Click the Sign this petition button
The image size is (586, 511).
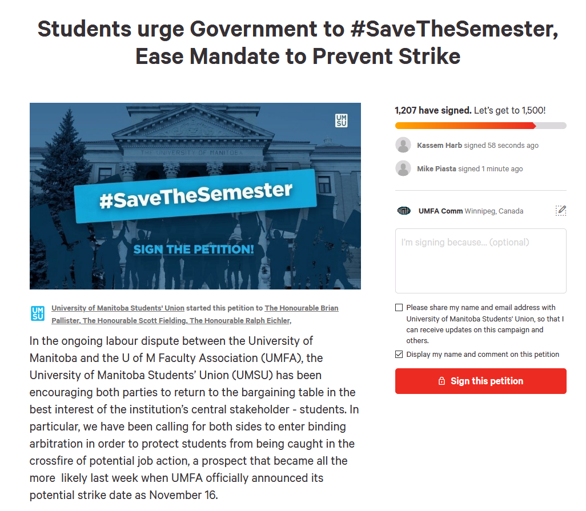(480, 381)
